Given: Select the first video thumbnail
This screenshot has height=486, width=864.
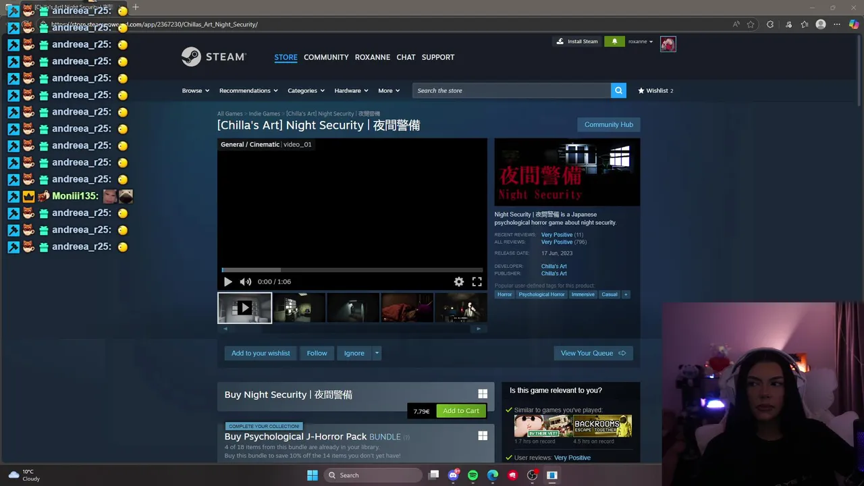Looking at the screenshot, I should click(x=244, y=308).
